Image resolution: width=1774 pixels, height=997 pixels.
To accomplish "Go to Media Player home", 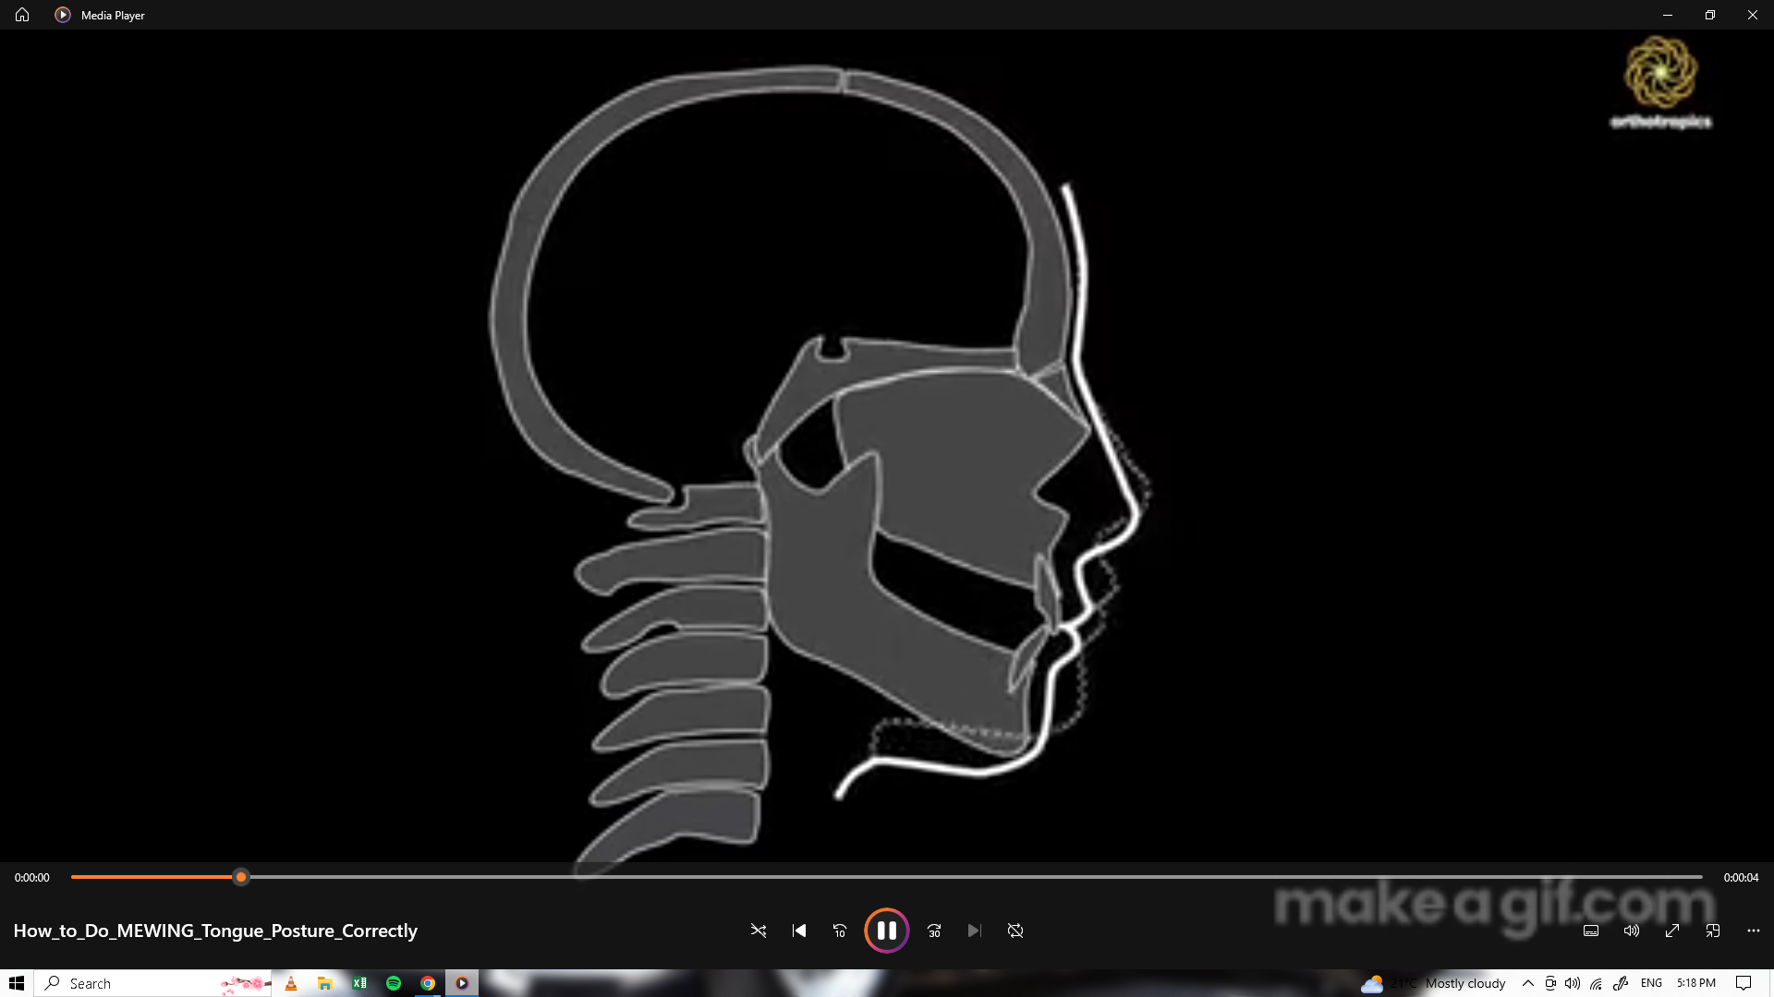I will pyautogui.click(x=22, y=15).
